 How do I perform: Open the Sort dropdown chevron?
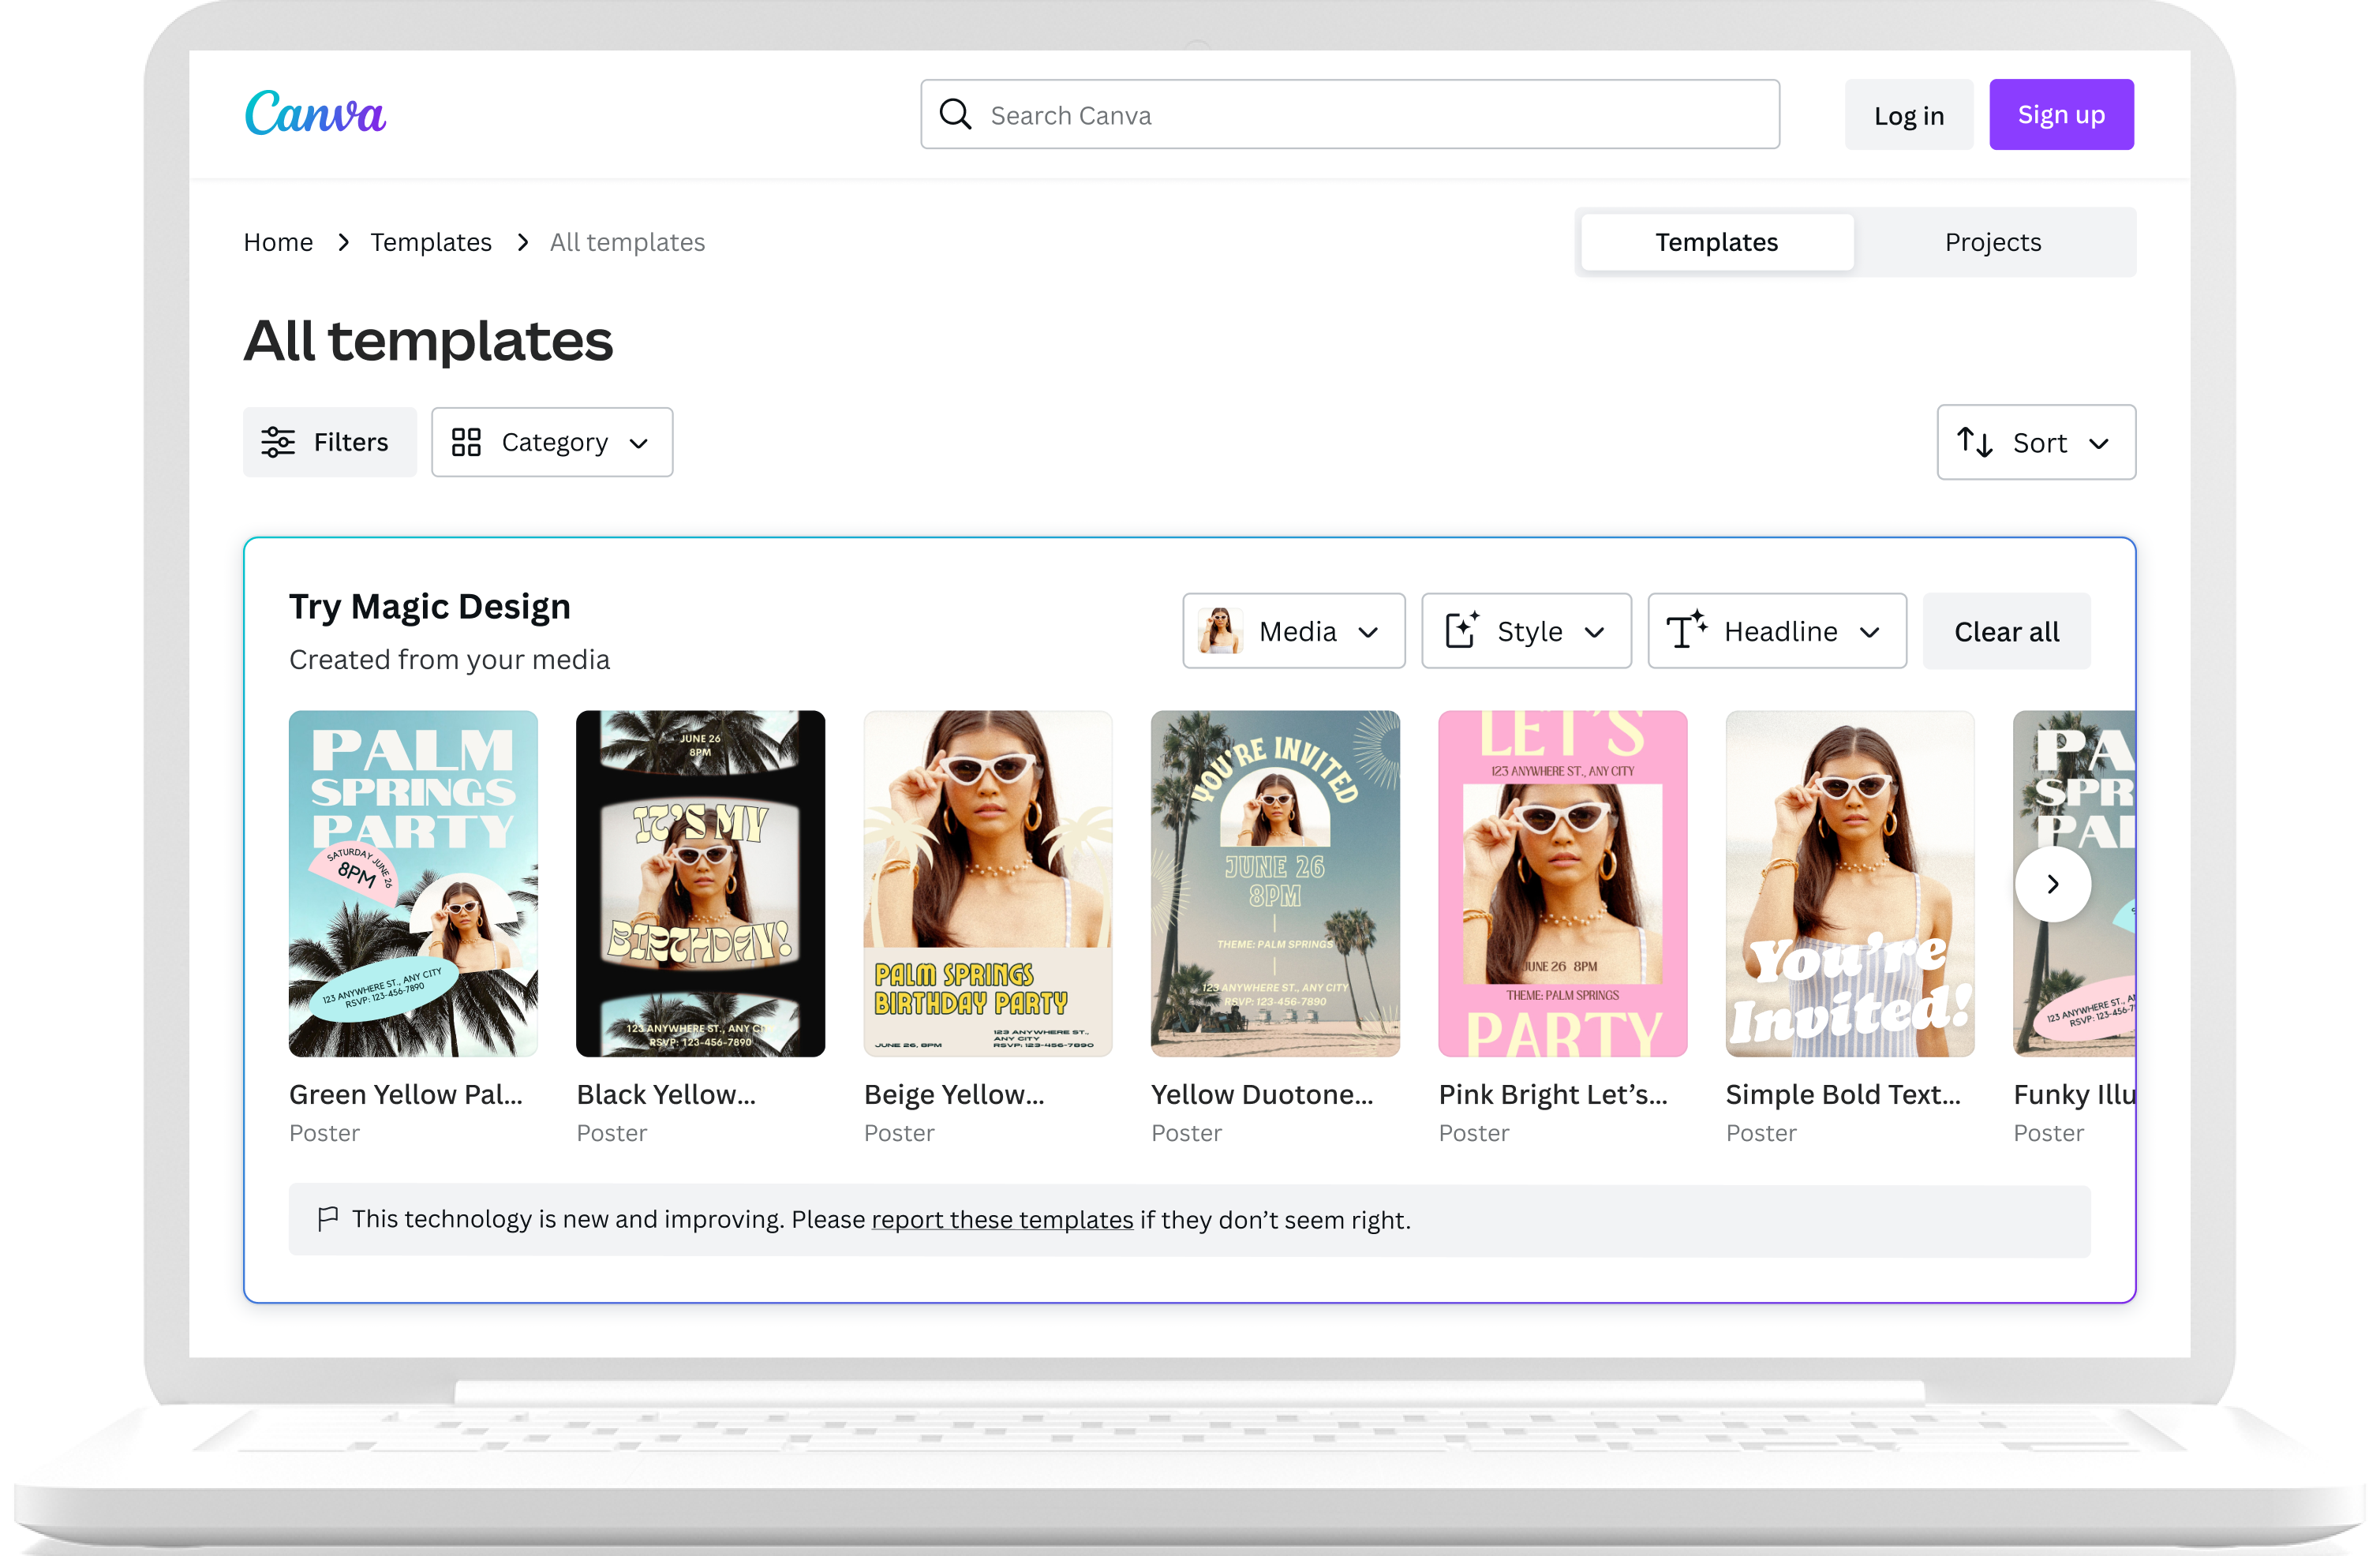coord(2099,443)
